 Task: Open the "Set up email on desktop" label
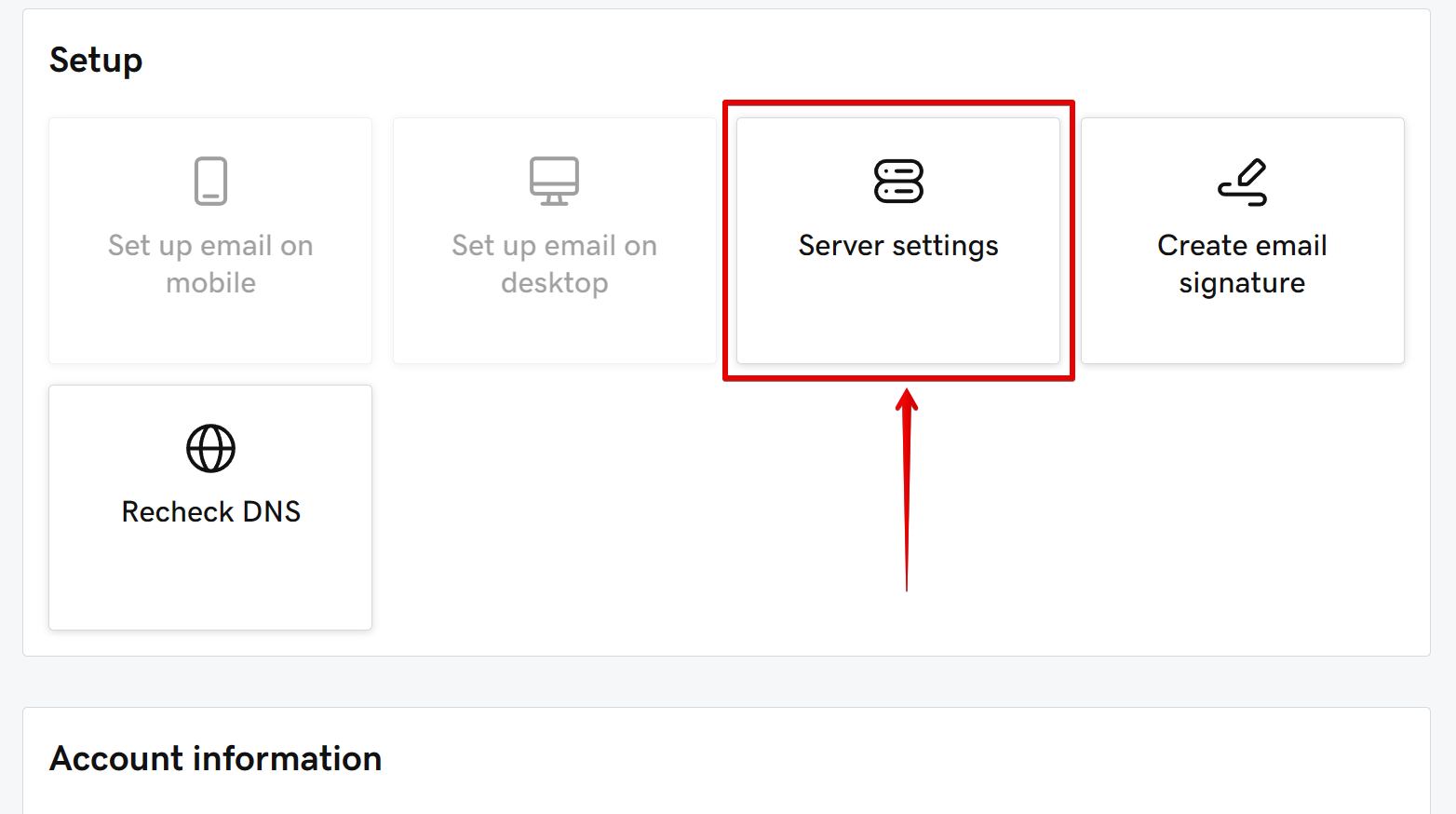click(555, 264)
